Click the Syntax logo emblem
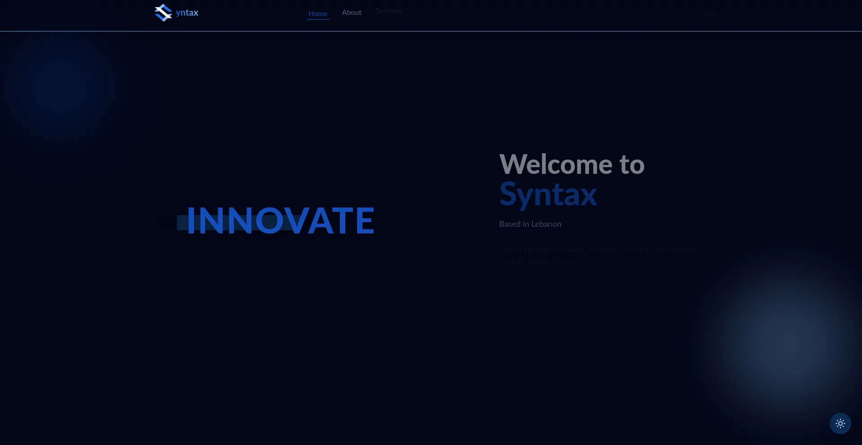The width and height of the screenshot is (862, 445). pos(163,13)
